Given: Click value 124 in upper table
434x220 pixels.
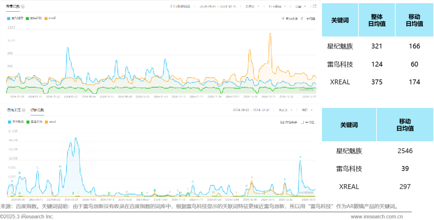Looking at the screenshot, I should [x=377, y=64].
